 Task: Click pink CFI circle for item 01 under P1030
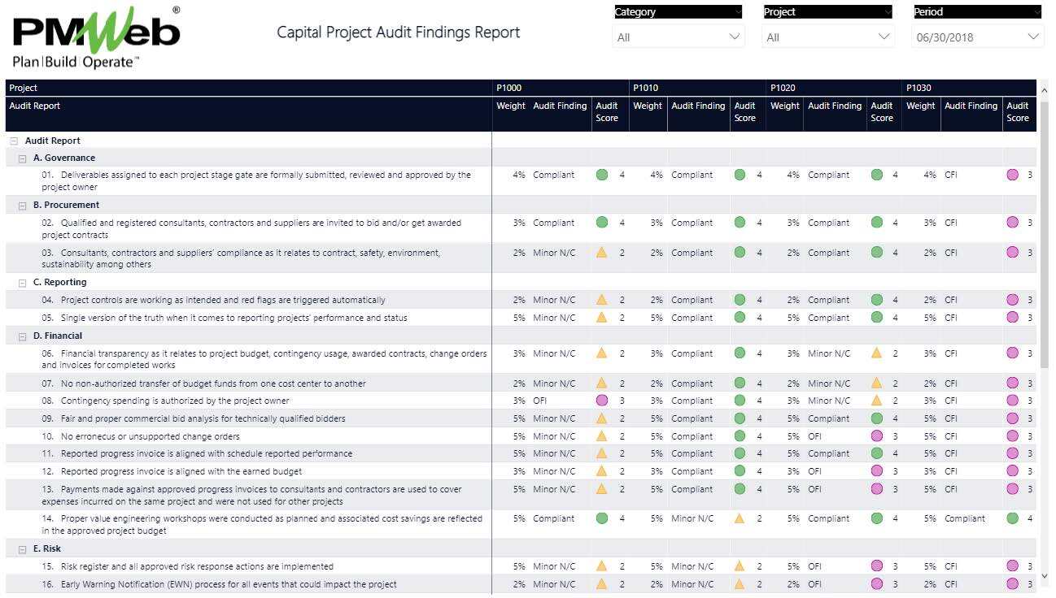[1012, 175]
